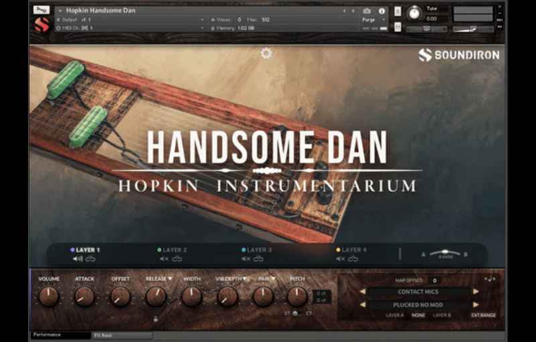The height and width of the screenshot is (342, 536).
Task: Switch to the FX Rack tab
Action: click(103, 335)
